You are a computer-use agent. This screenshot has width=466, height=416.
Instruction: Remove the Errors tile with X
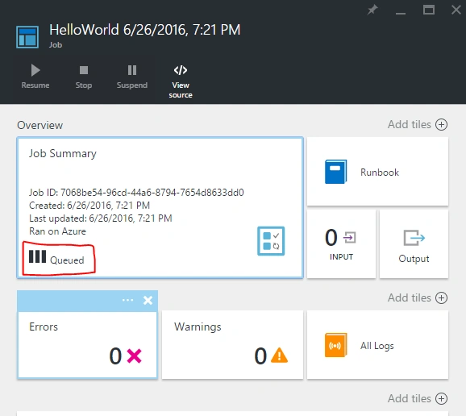tap(148, 300)
